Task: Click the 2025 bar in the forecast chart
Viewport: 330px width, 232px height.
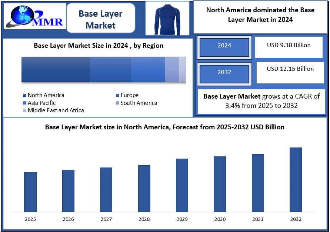Action: pos(30,192)
